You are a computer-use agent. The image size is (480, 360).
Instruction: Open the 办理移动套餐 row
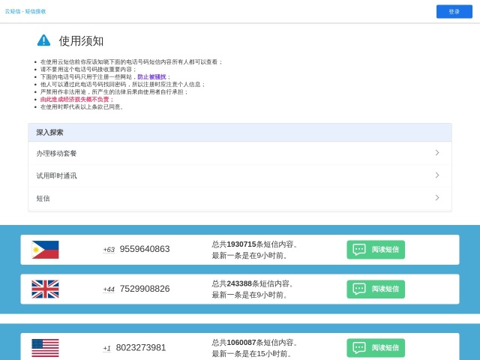tap(240, 153)
